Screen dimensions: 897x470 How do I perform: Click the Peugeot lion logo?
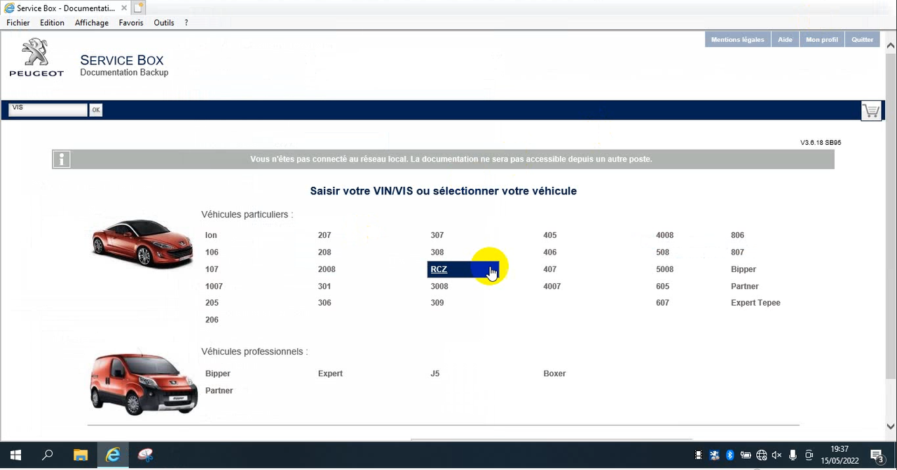pos(36,57)
